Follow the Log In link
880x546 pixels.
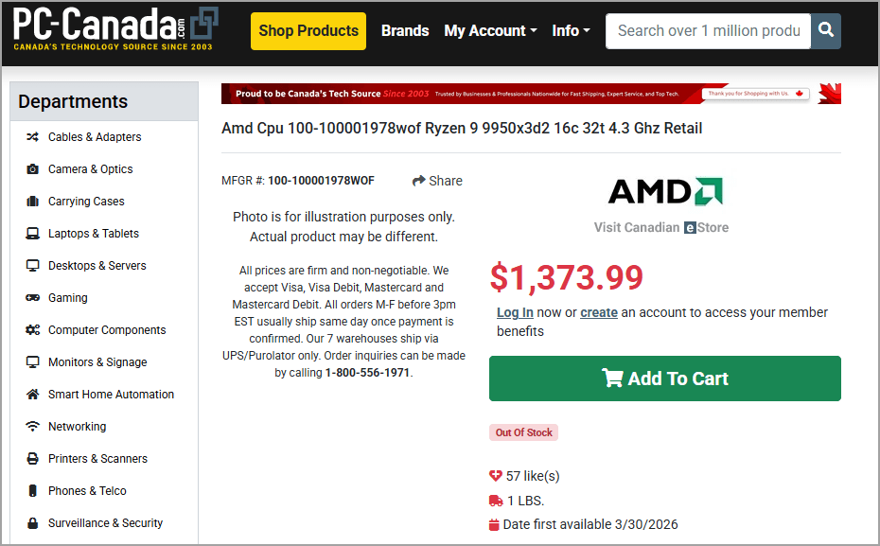(515, 312)
